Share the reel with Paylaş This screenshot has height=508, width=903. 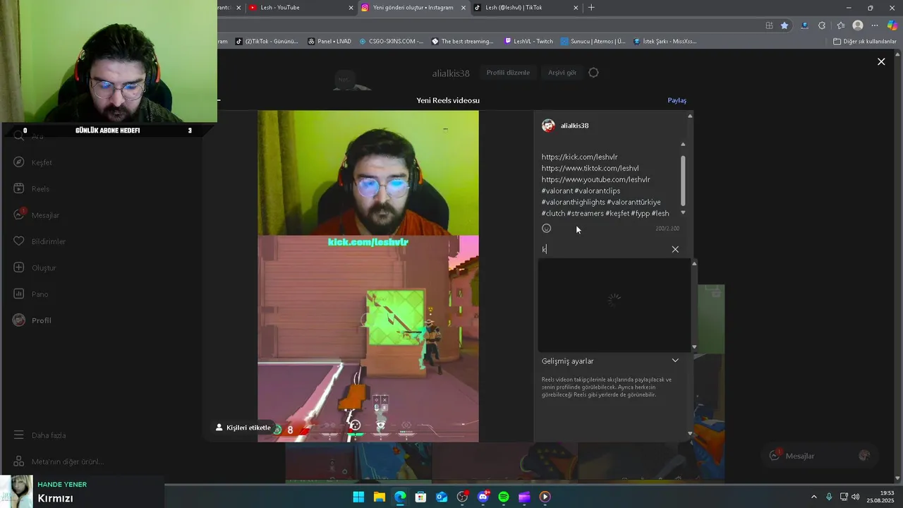coord(677,100)
